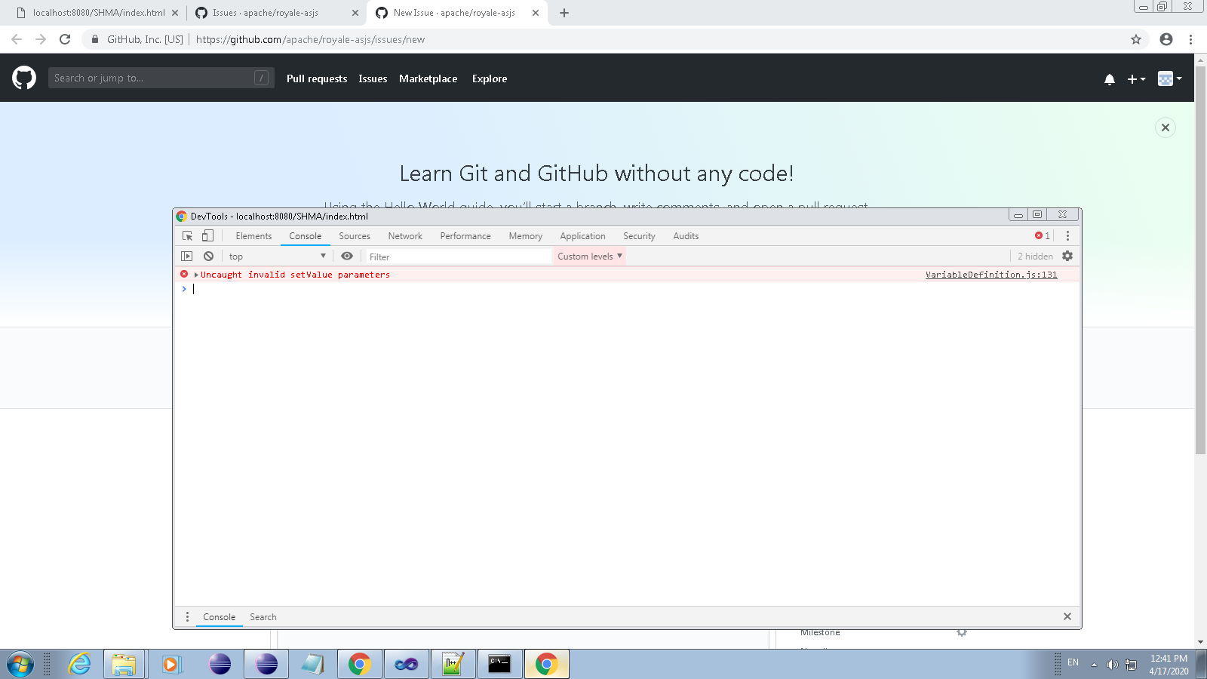Open live expression with the eye icon
The width and height of the screenshot is (1207, 679).
[347, 256]
